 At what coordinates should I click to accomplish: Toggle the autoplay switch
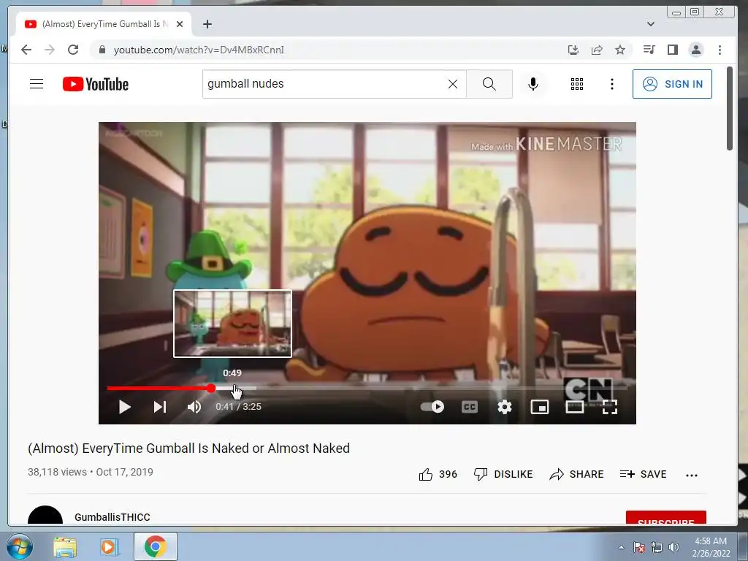(432, 407)
